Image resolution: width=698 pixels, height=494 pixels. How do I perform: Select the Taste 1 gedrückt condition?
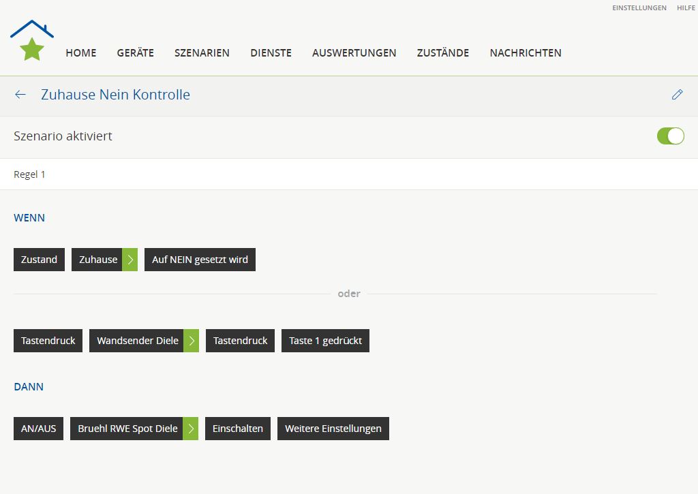pyautogui.click(x=325, y=341)
